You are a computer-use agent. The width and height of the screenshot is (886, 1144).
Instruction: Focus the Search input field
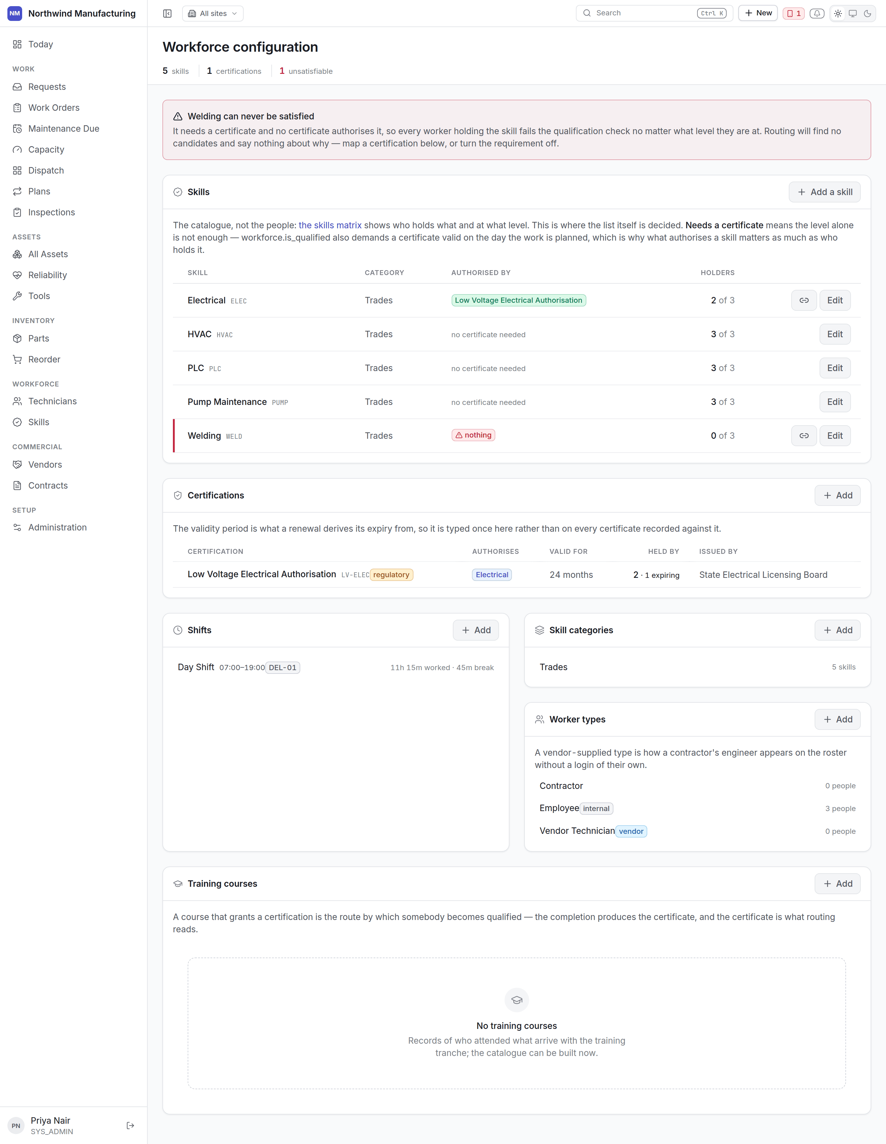click(654, 13)
